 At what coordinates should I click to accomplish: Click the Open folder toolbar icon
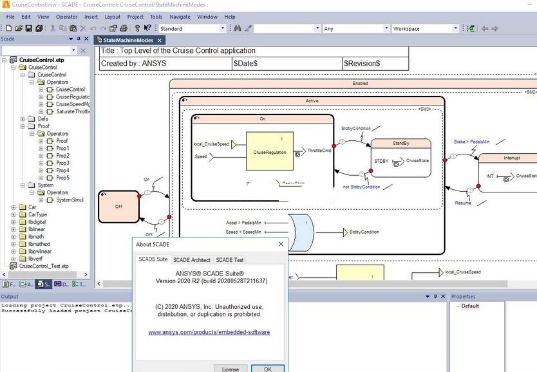click(19, 28)
